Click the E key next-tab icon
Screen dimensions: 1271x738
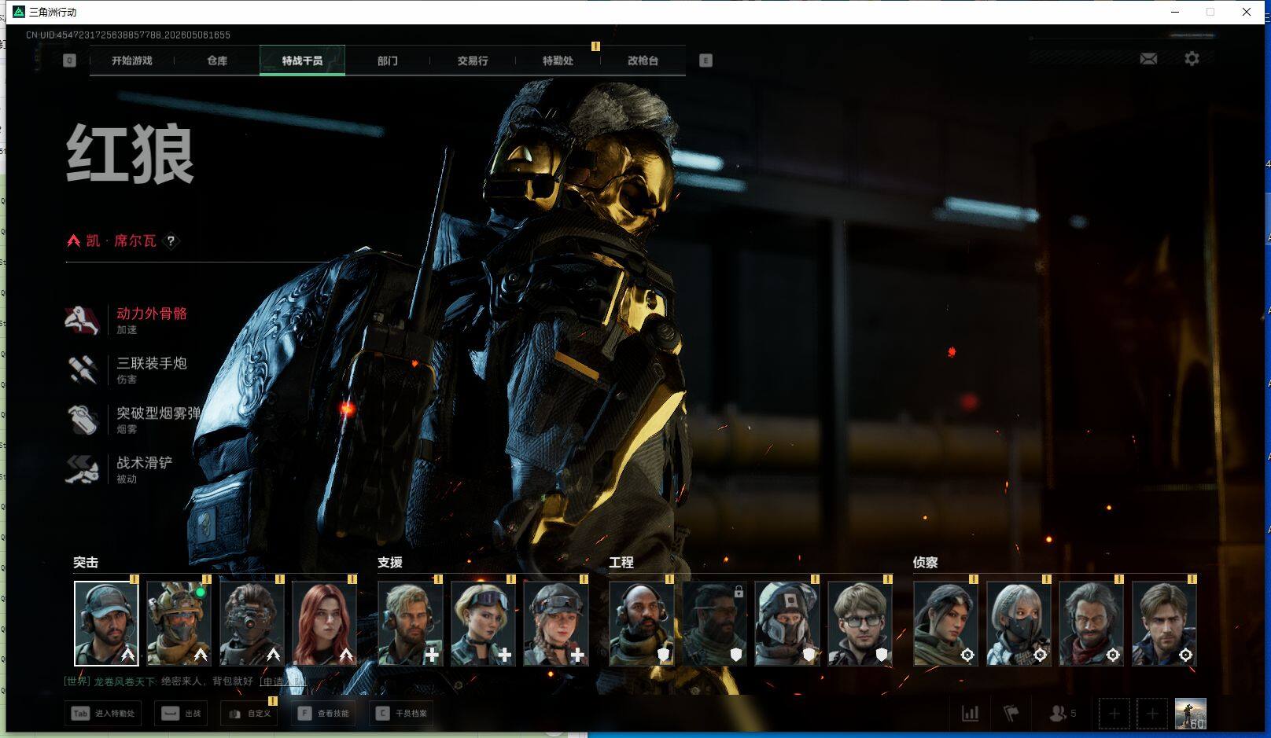705,61
